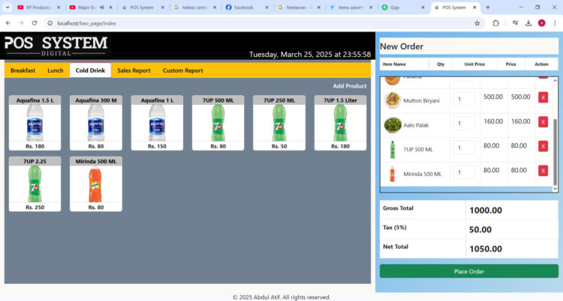Go to the Custom Report tab
Image resolution: width=563 pixels, height=301 pixels.
182,70
